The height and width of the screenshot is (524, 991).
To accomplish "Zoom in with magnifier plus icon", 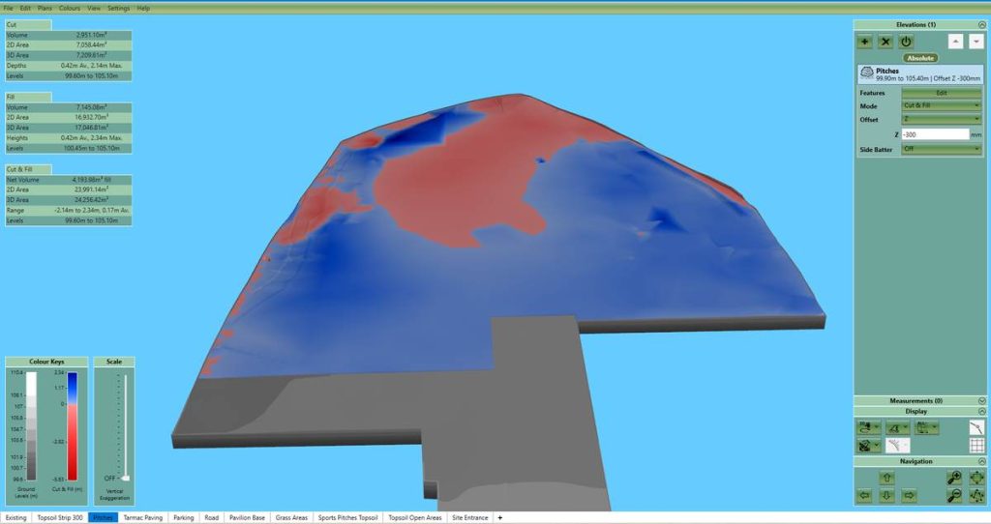I will click(x=955, y=478).
